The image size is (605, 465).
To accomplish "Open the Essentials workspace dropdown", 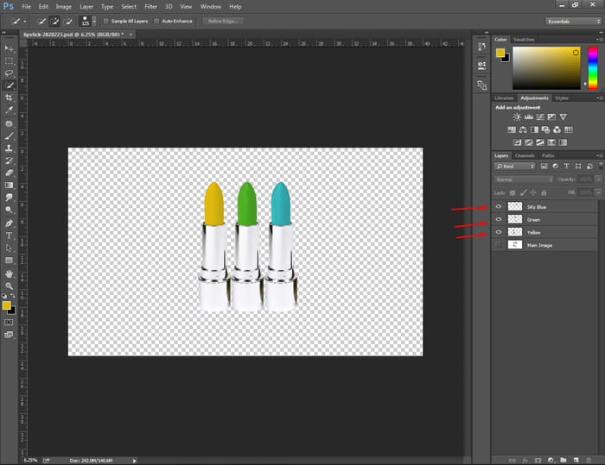I will tap(573, 22).
